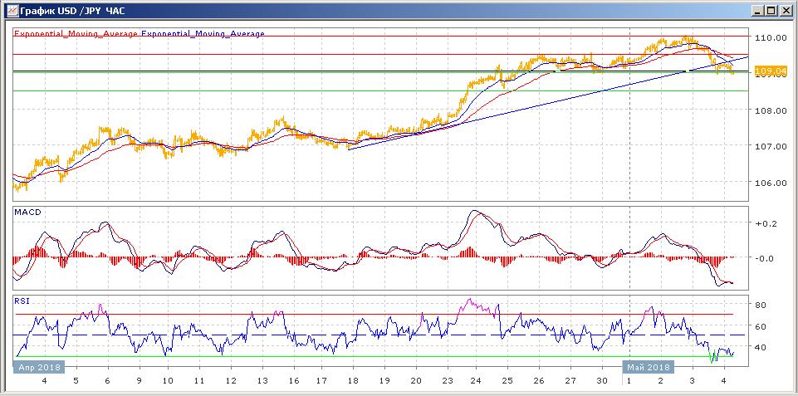Click the current price tag 109.04
The image size is (798, 396).
tap(771, 71)
